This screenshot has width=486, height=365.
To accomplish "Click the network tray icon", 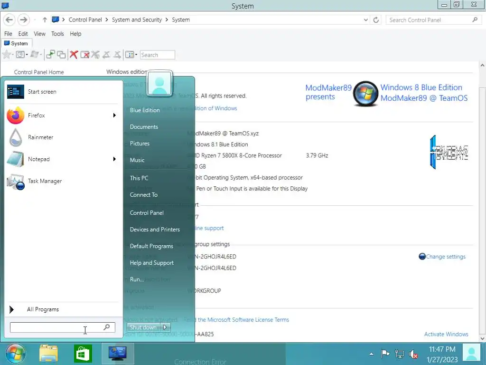I will coord(400,354).
